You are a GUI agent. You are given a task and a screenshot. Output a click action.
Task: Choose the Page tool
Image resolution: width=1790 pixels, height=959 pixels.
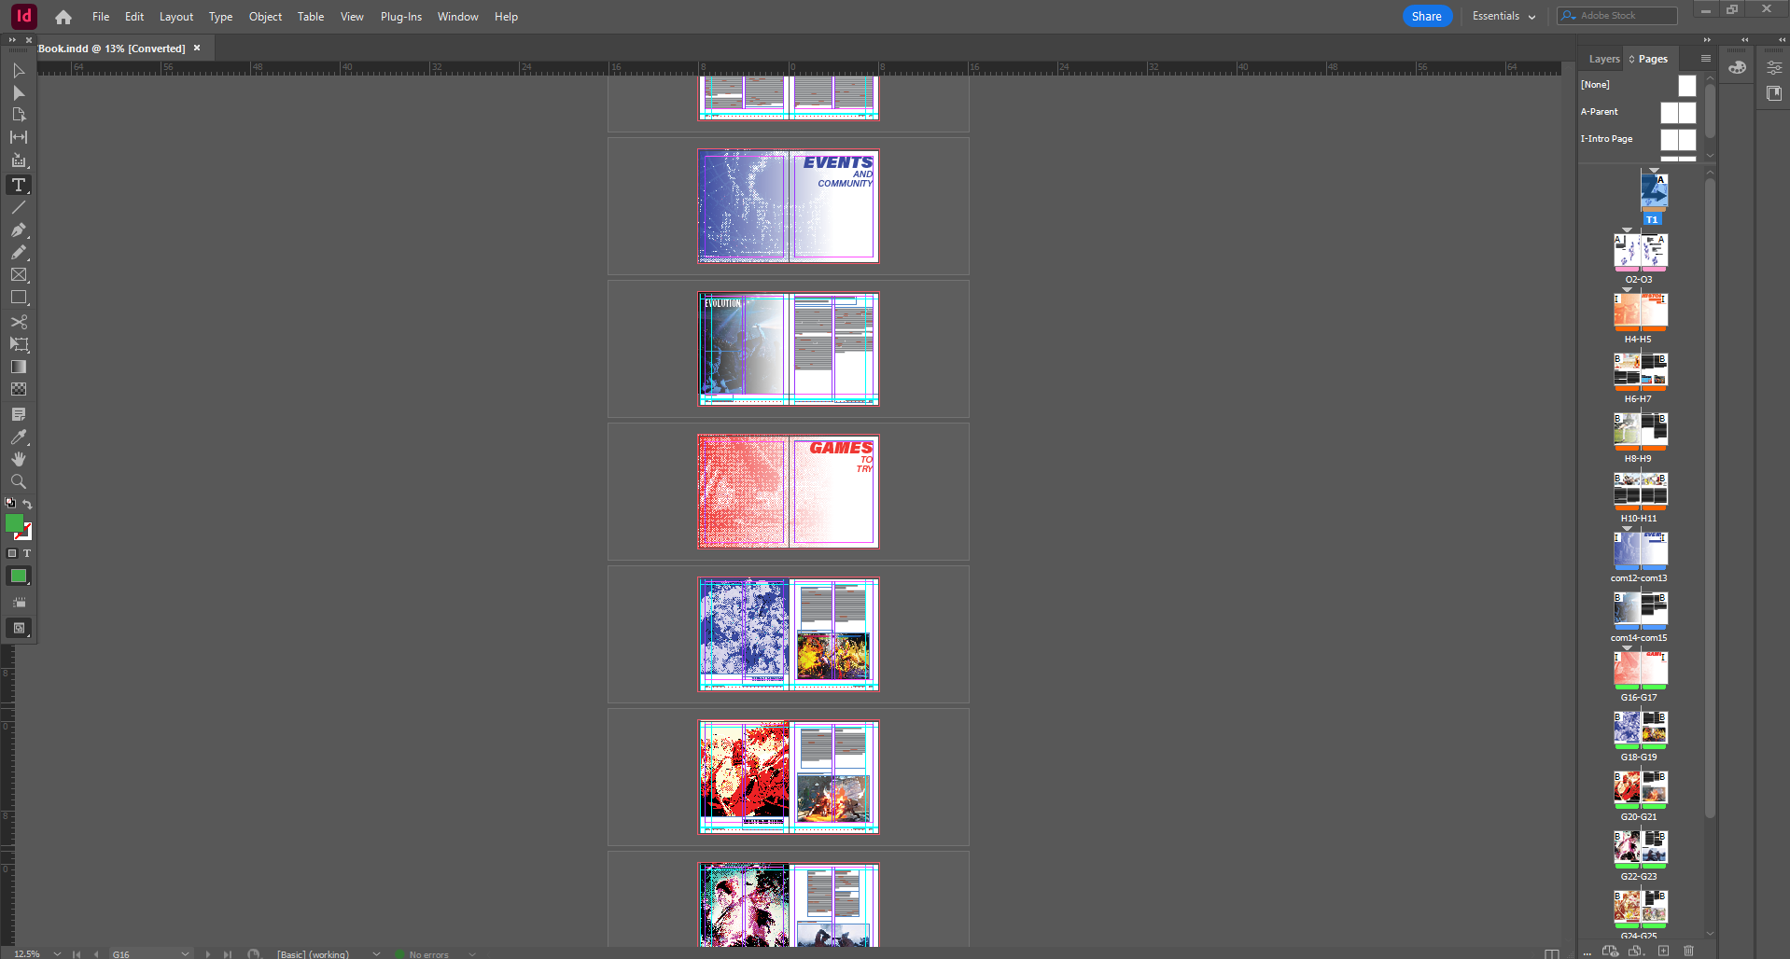click(18, 115)
